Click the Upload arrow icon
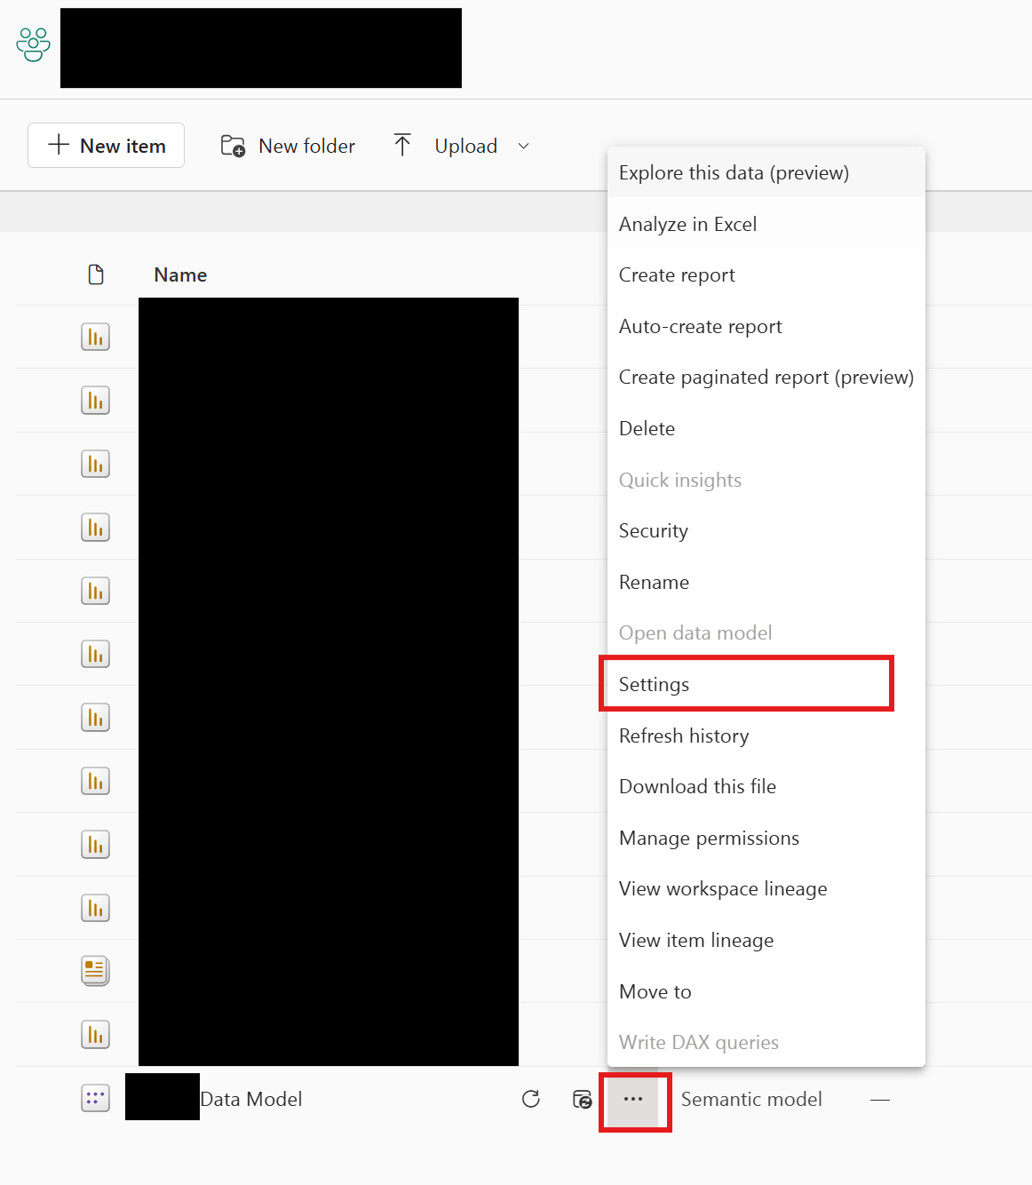The width and height of the screenshot is (1032, 1185). click(402, 144)
